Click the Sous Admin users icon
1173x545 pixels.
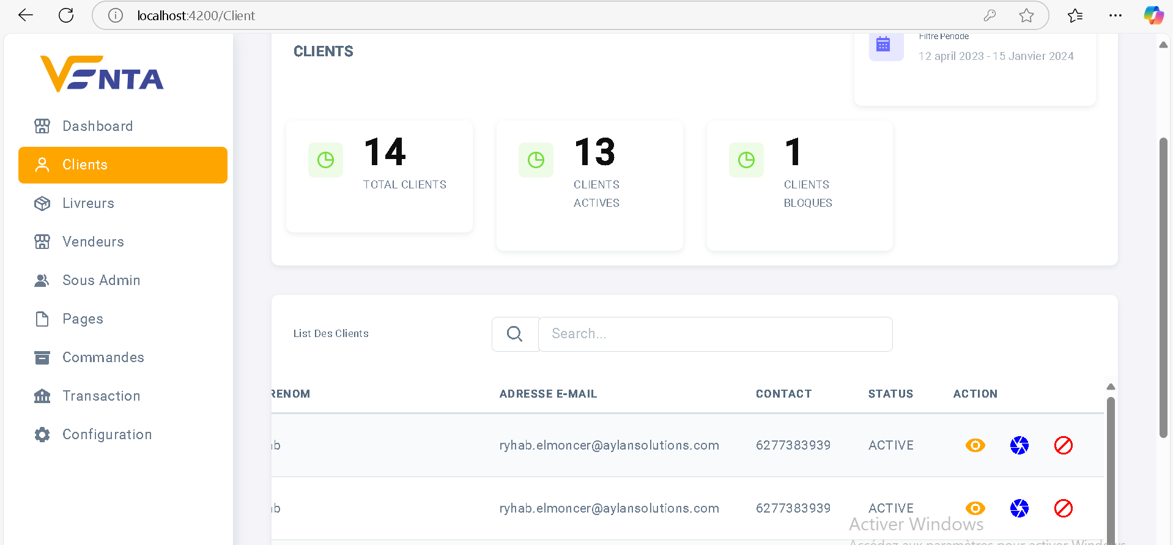[x=42, y=280]
